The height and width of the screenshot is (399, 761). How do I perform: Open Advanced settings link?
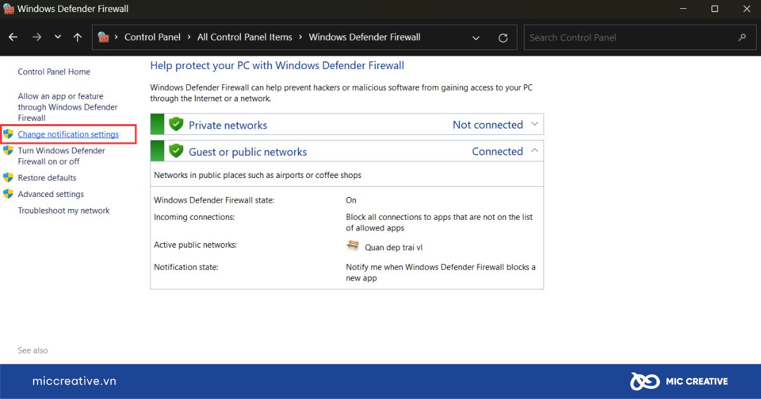51,194
